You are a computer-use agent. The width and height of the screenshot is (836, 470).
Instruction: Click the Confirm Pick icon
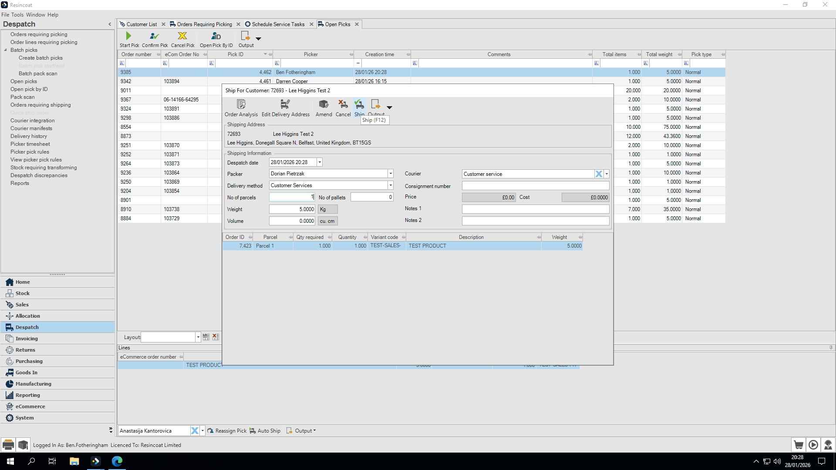tap(155, 36)
